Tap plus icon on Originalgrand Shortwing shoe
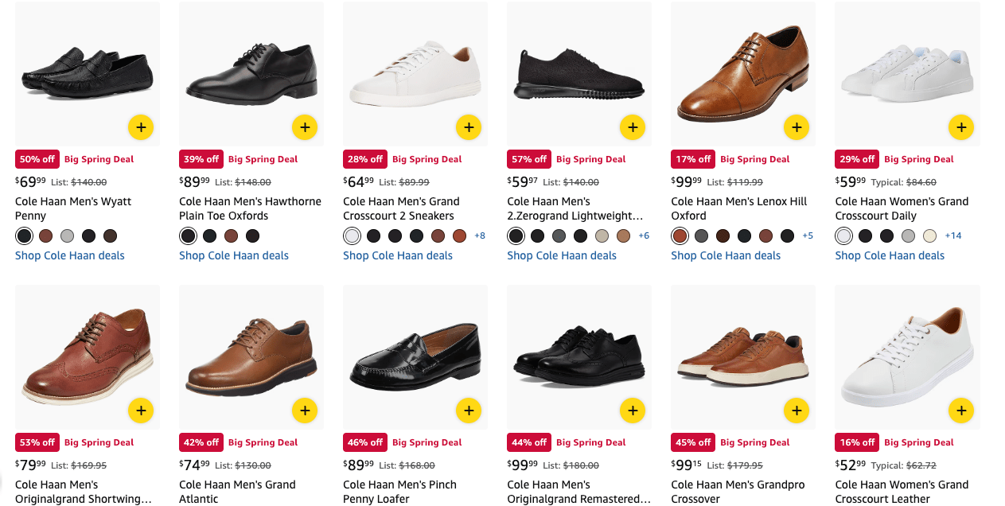This screenshot has width=1005, height=506. 141,411
